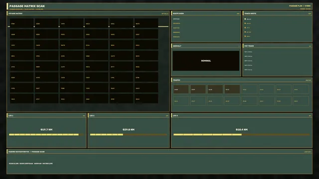Click the last entry in Route Hash list

point(176,37)
